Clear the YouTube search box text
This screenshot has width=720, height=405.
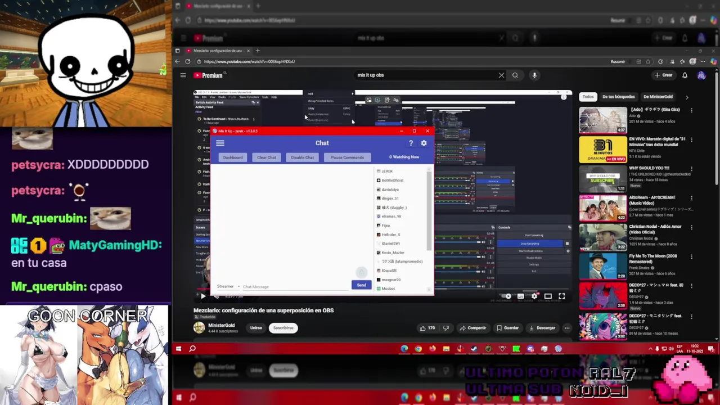(x=501, y=75)
